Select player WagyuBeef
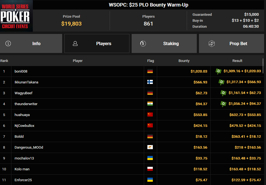Image resolution: width=266 pixels, height=185 pixels. coord(23,93)
